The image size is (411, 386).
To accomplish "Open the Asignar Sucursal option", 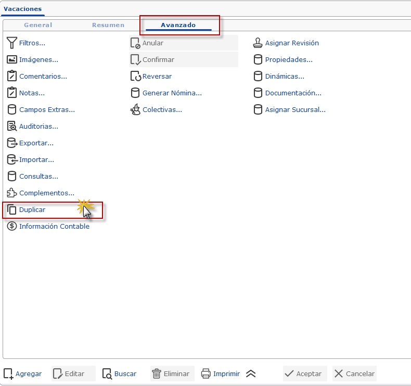I will click(x=290, y=109).
